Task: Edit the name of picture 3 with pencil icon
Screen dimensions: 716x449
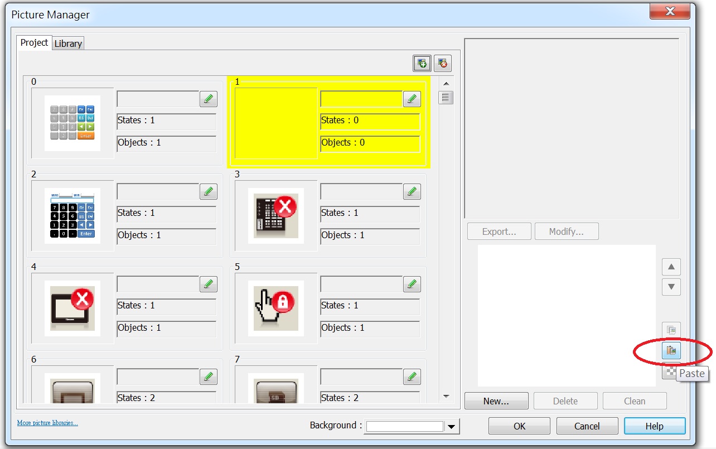Action: 412,192
